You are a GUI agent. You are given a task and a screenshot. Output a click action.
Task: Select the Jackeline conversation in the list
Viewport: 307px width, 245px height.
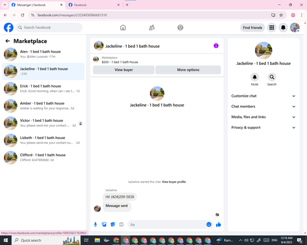point(43,72)
